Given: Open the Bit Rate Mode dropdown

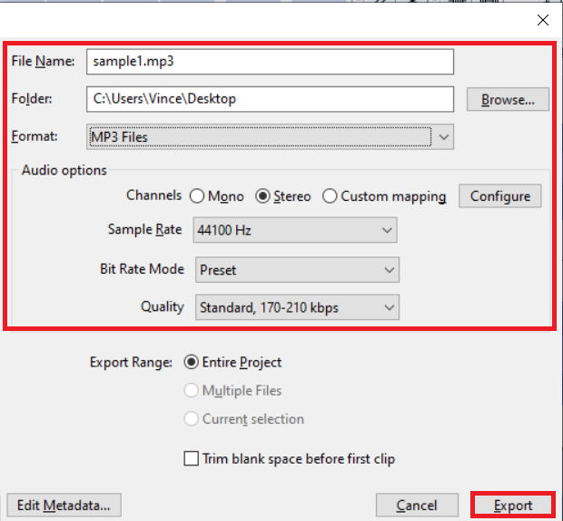Looking at the screenshot, I should [x=297, y=270].
